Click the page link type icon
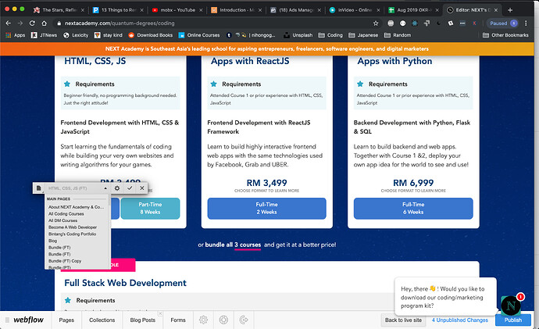 38,188
